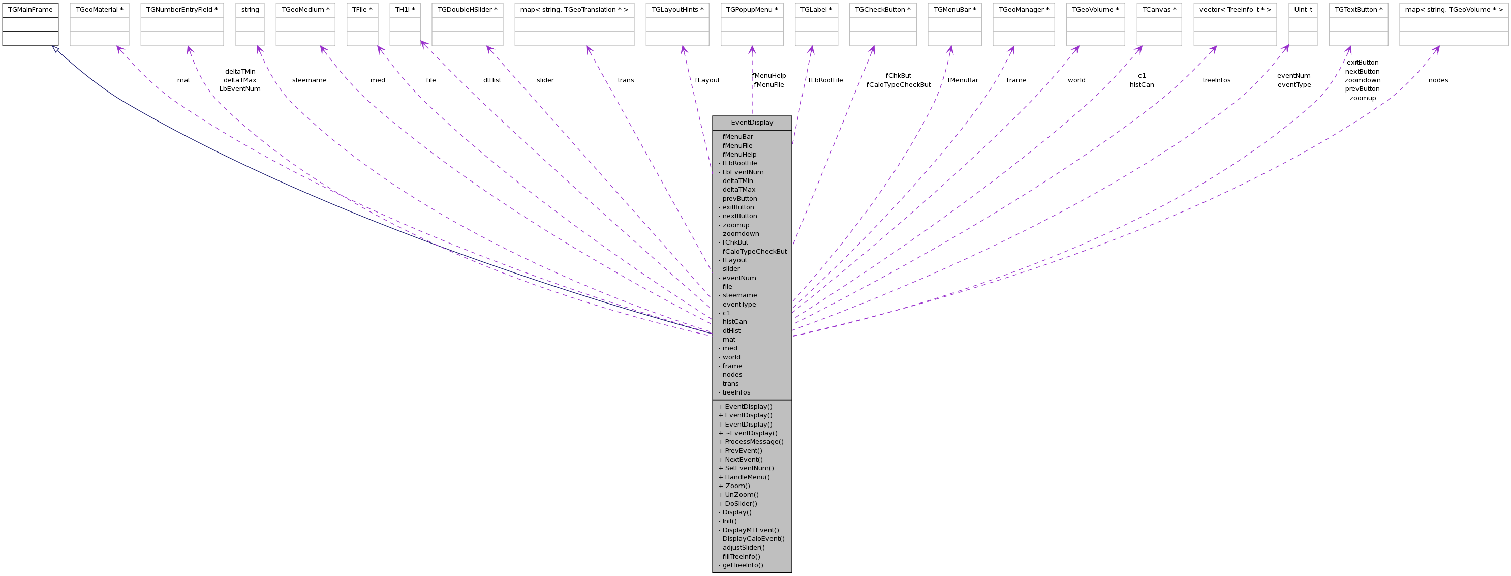Image resolution: width=1511 pixels, height=576 pixels.
Task: Click the prevButton attribute in EventDisplay box
Action: coord(737,198)
